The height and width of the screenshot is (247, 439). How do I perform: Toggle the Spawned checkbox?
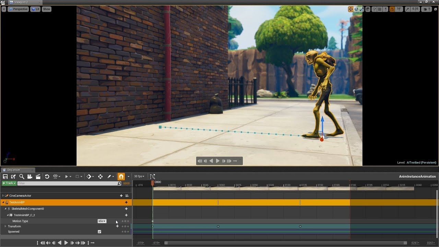pyautogui.click(x=99, y=232)
